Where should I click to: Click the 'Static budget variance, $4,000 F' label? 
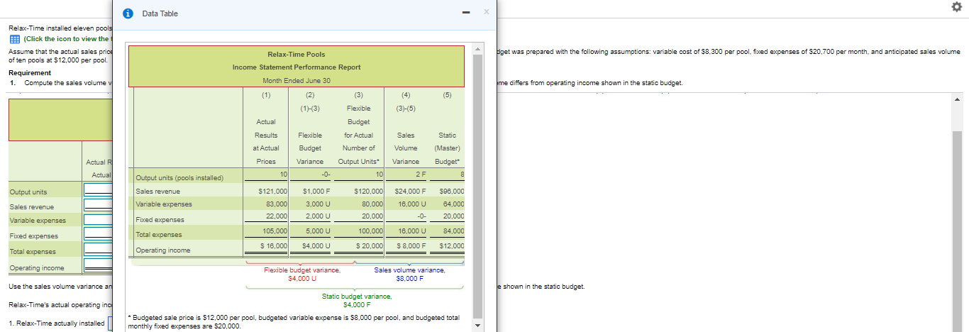[x=357, y=300]
